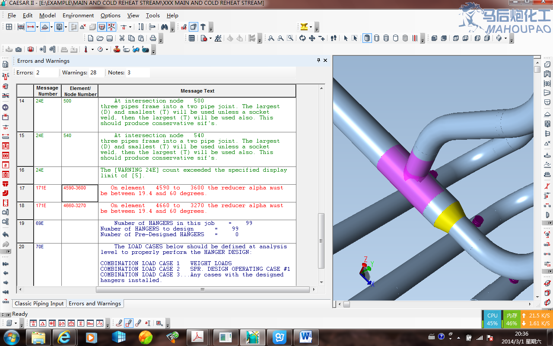
Task: Click the 3D view horizontal scrollbar thumb
Action: point(346,304)
